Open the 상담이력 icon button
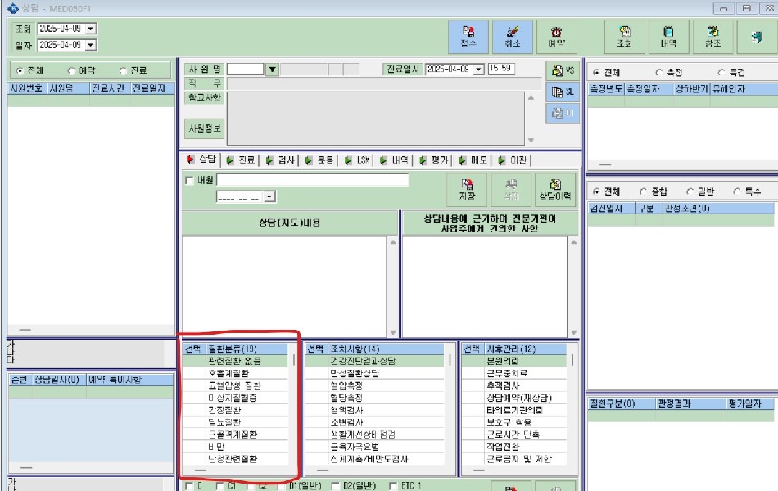Viewport: 778px width, 491px height. pos(556,190)
